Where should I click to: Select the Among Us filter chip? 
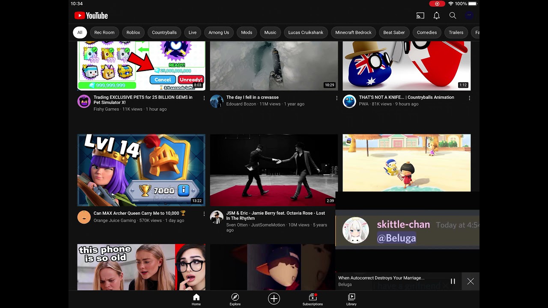[219, 33]
